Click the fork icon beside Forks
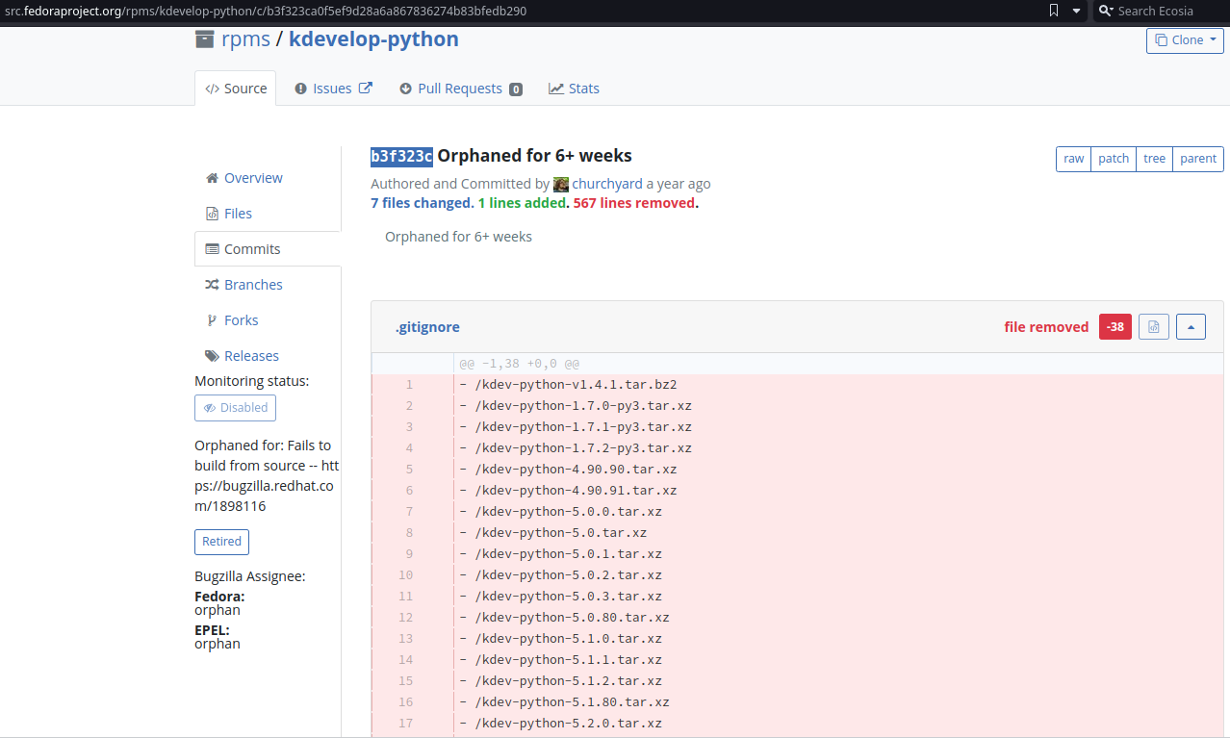The image size is (1230, 738). point(212,320)
